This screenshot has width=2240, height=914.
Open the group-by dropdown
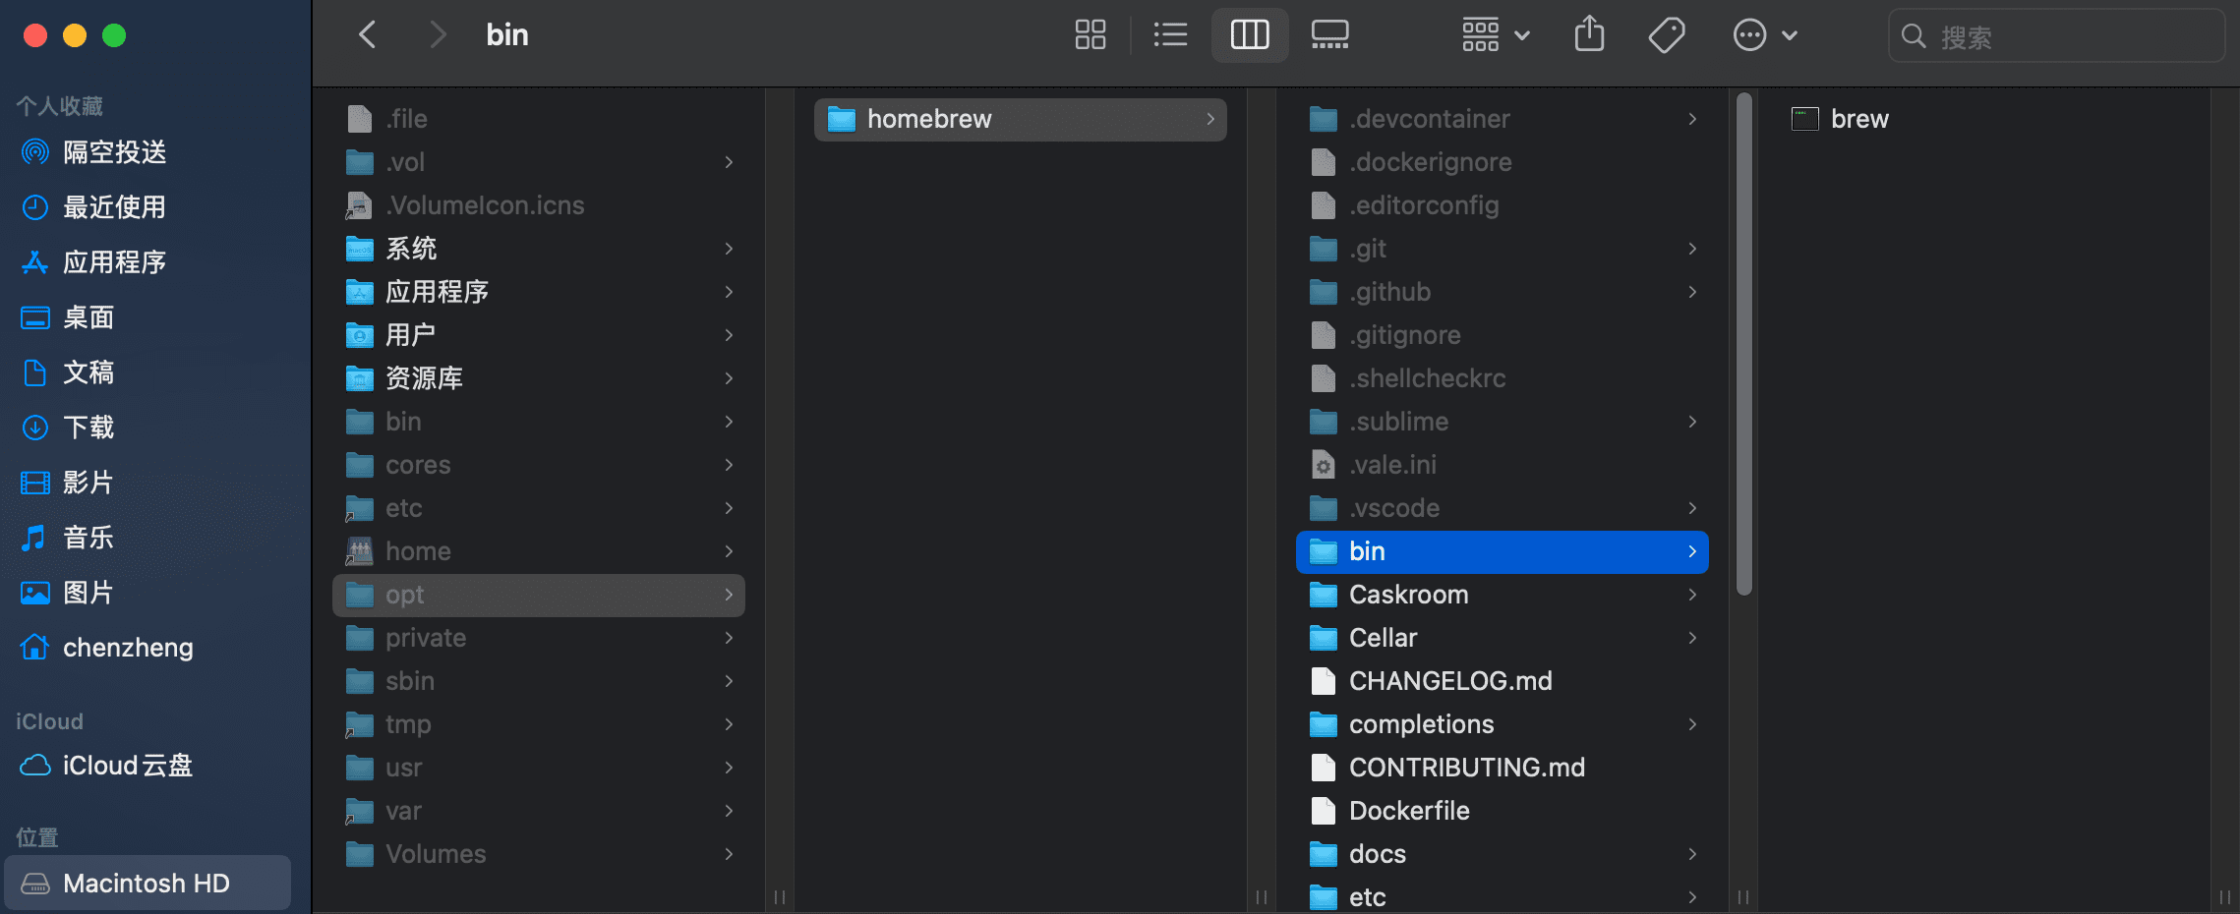click(x=1495, y=35)
